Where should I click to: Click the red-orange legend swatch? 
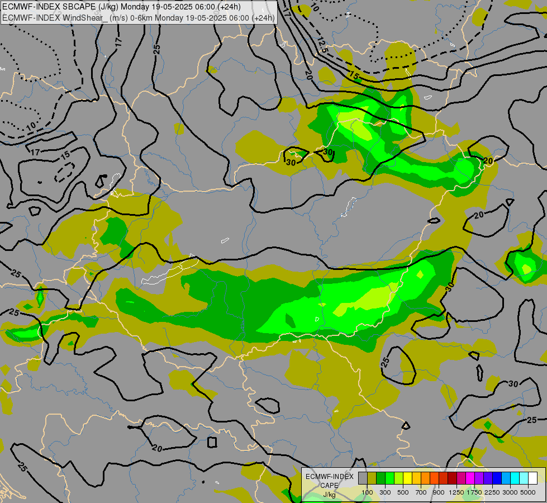pyautogui.click(x=434, y=478)
